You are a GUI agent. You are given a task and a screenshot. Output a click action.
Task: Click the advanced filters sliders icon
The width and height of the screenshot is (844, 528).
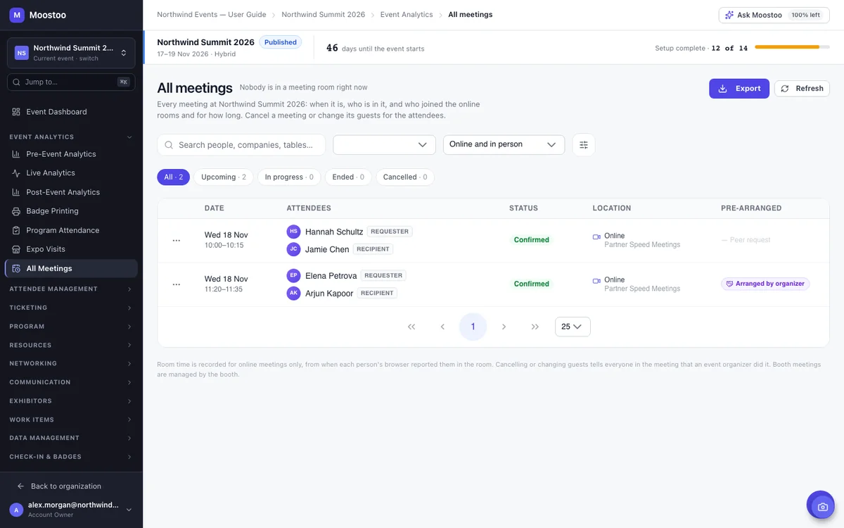584,145
